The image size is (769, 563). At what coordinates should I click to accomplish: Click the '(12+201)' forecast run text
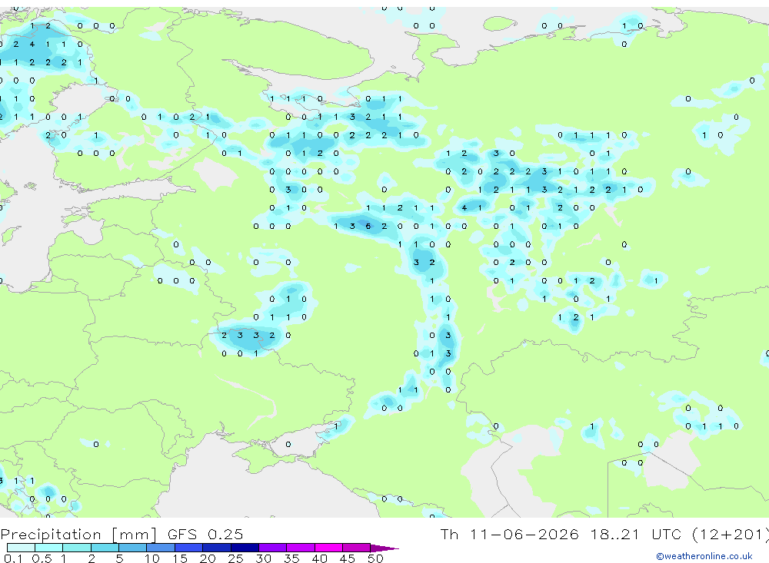point(731,534)
